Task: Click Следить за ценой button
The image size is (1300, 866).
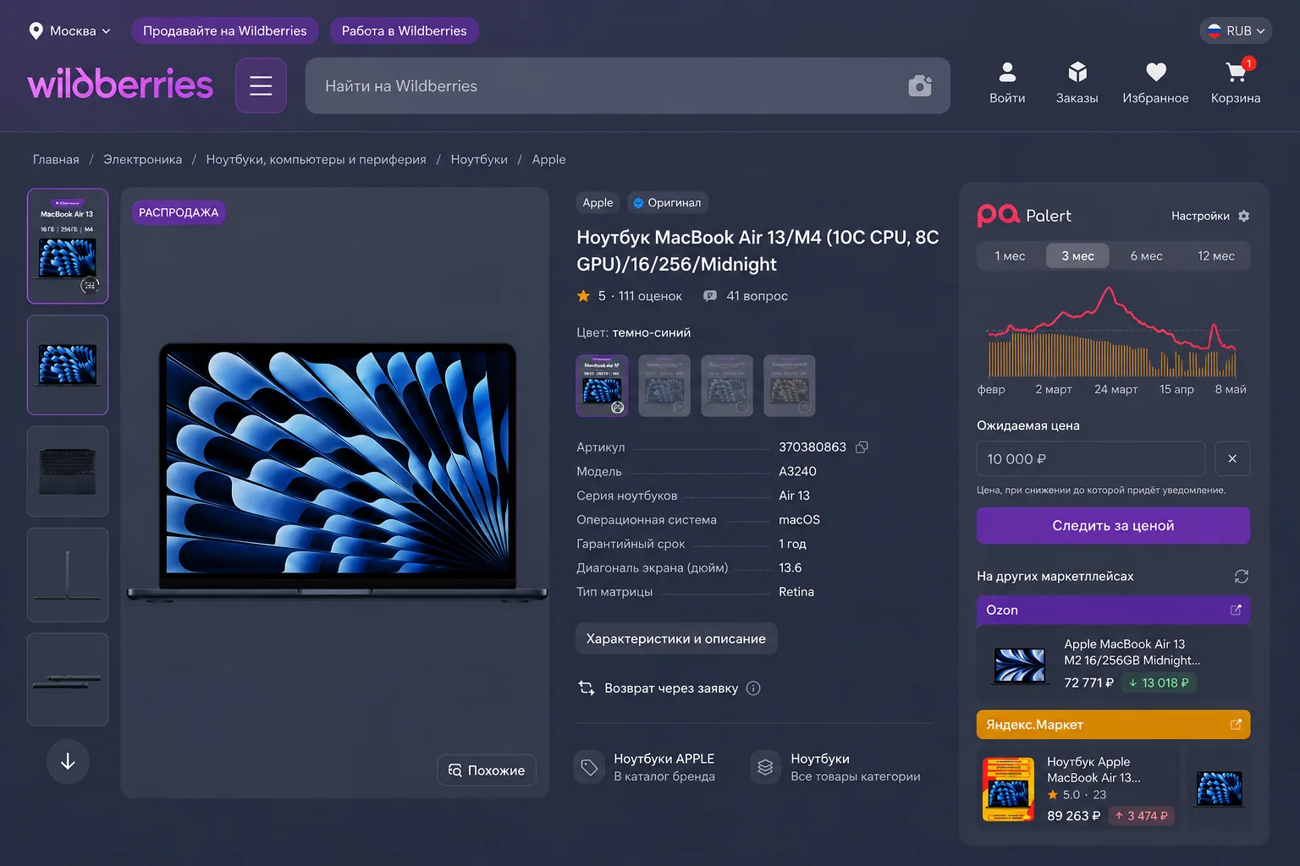Action: 1113,525
